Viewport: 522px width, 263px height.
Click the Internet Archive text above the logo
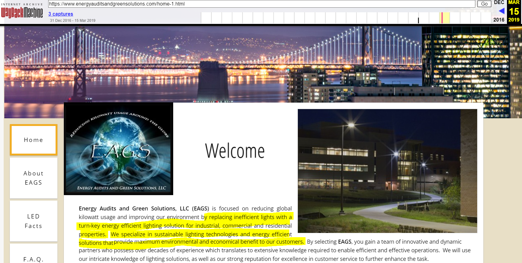22,4
